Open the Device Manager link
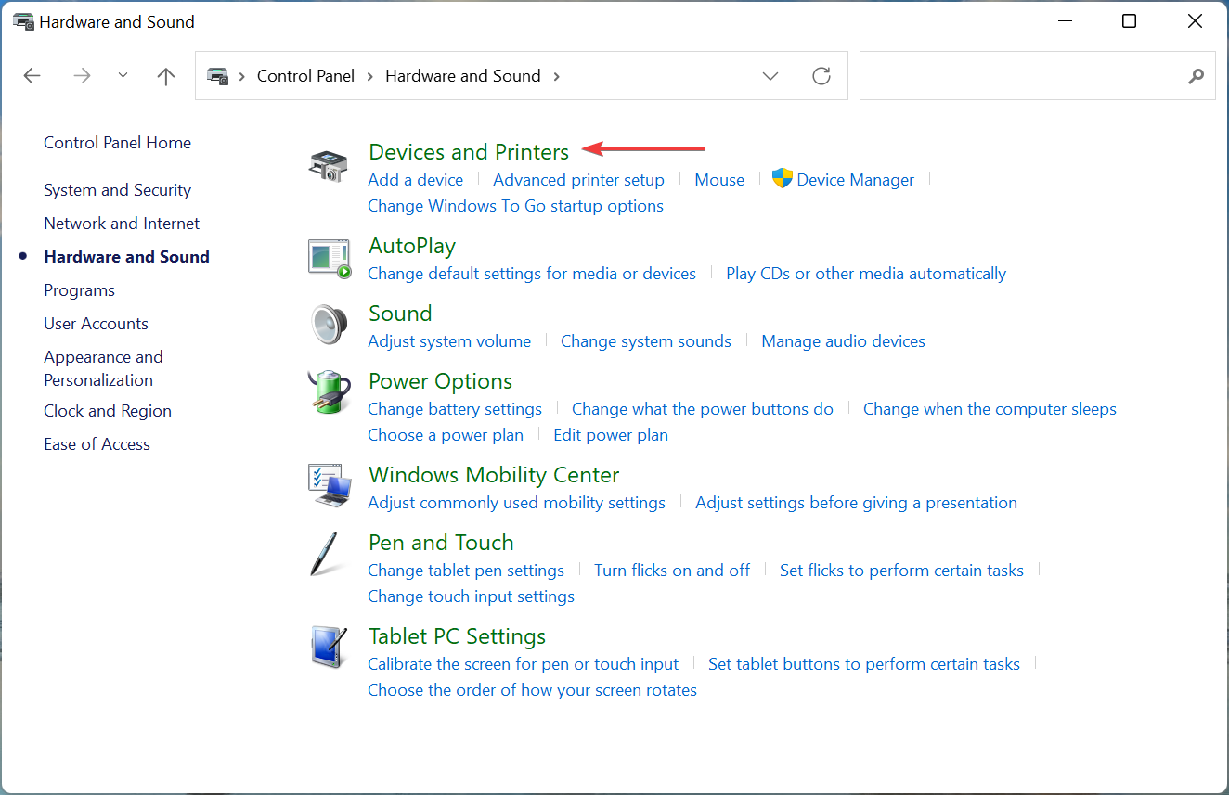 855,180
